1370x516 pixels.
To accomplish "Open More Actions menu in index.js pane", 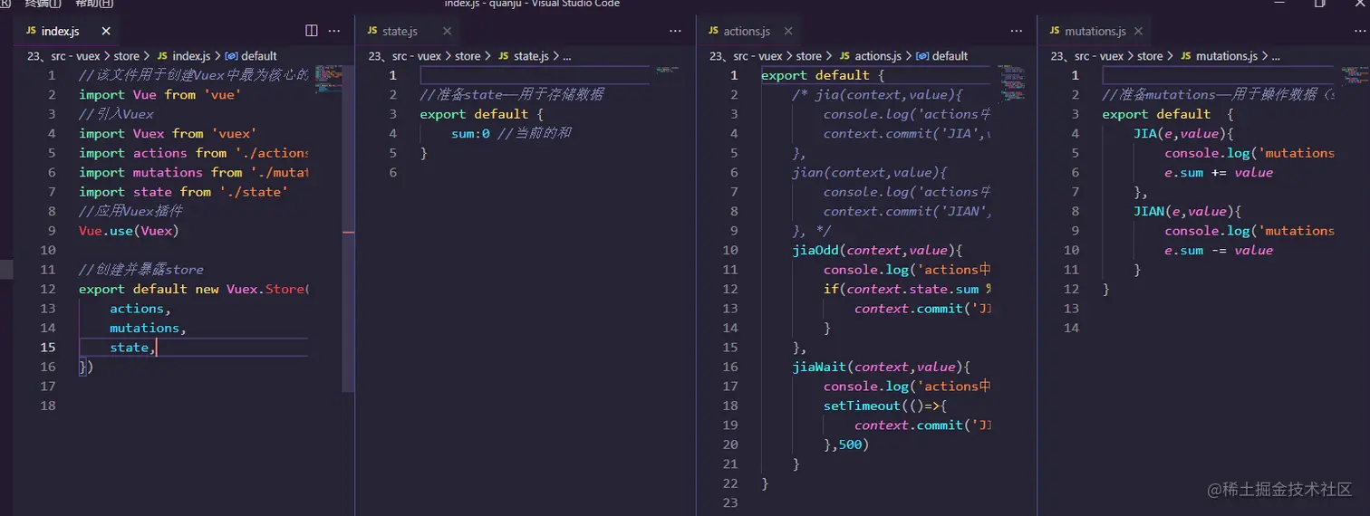I will pyautogui.click(x=334, y=31).
